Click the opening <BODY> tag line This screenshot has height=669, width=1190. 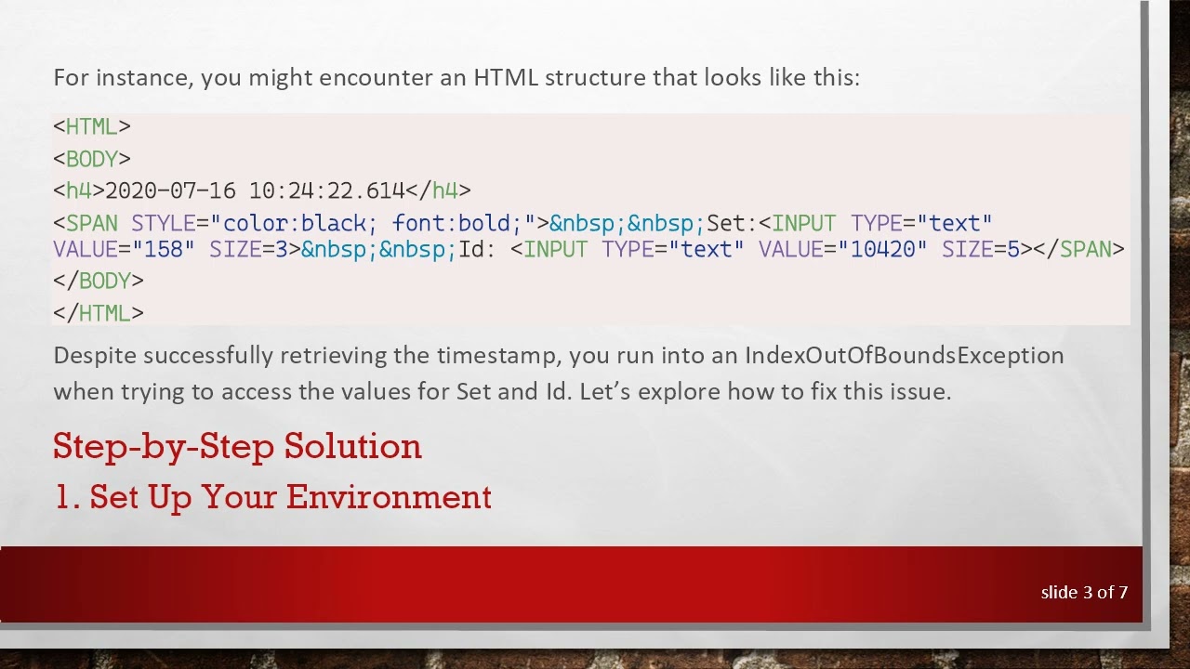(92, 159)
